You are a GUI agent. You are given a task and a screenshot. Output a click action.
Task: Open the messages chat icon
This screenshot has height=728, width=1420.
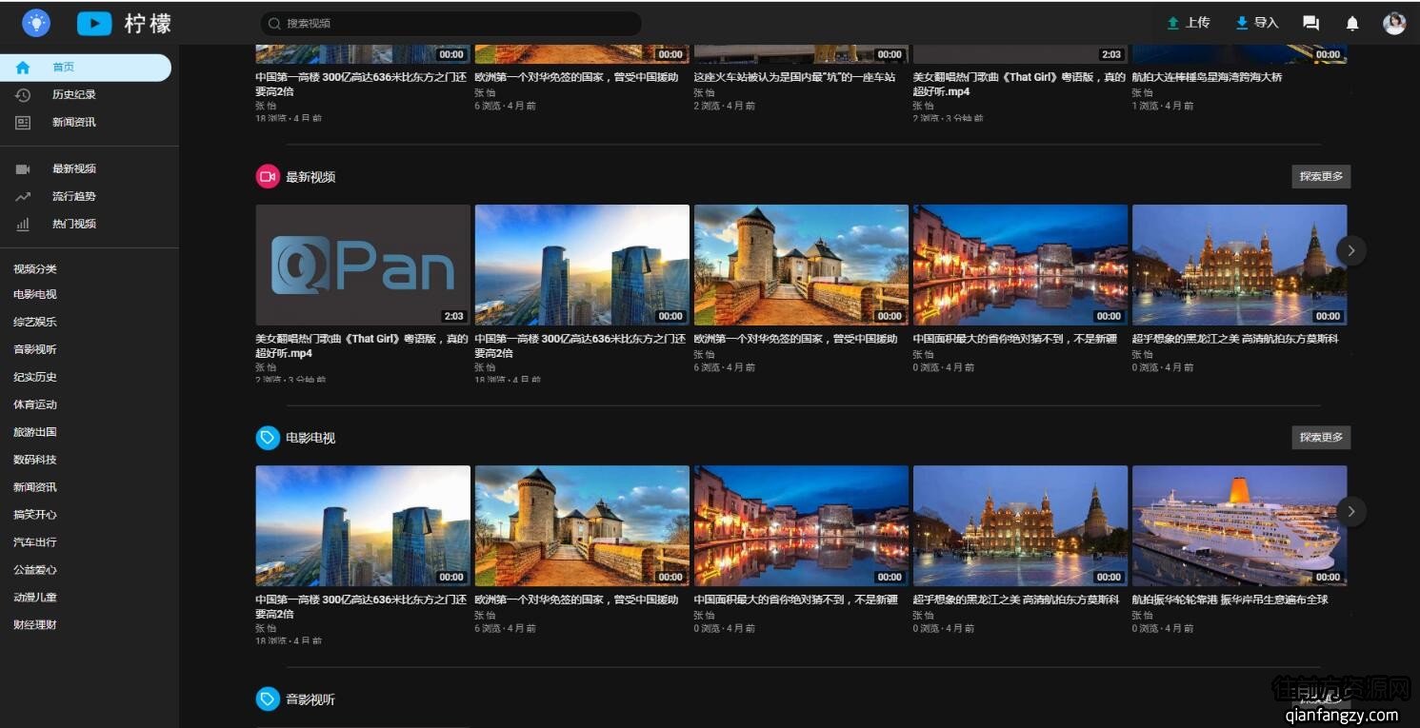[x=1311, y=24]
